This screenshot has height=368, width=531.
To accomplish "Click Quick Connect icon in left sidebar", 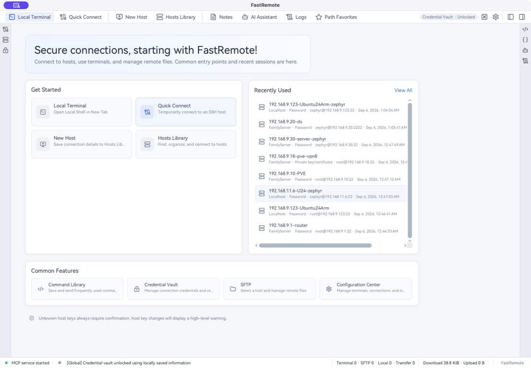I will [x=5, y=29].
